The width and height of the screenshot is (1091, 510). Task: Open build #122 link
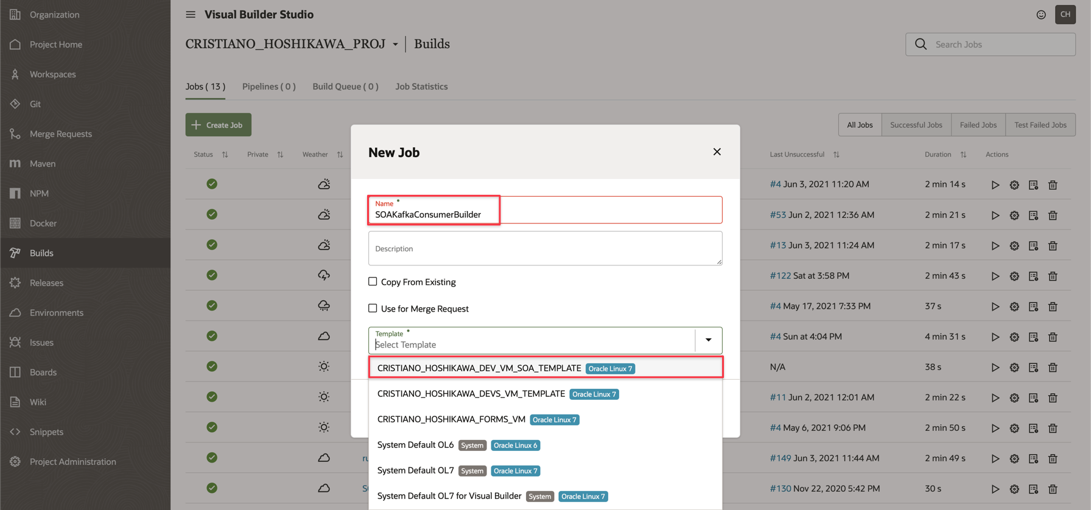tap(780, 276)
